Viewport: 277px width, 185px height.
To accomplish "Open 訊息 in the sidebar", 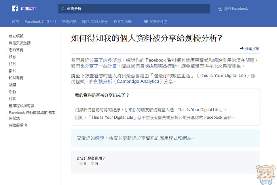I will tap(12, 57).
